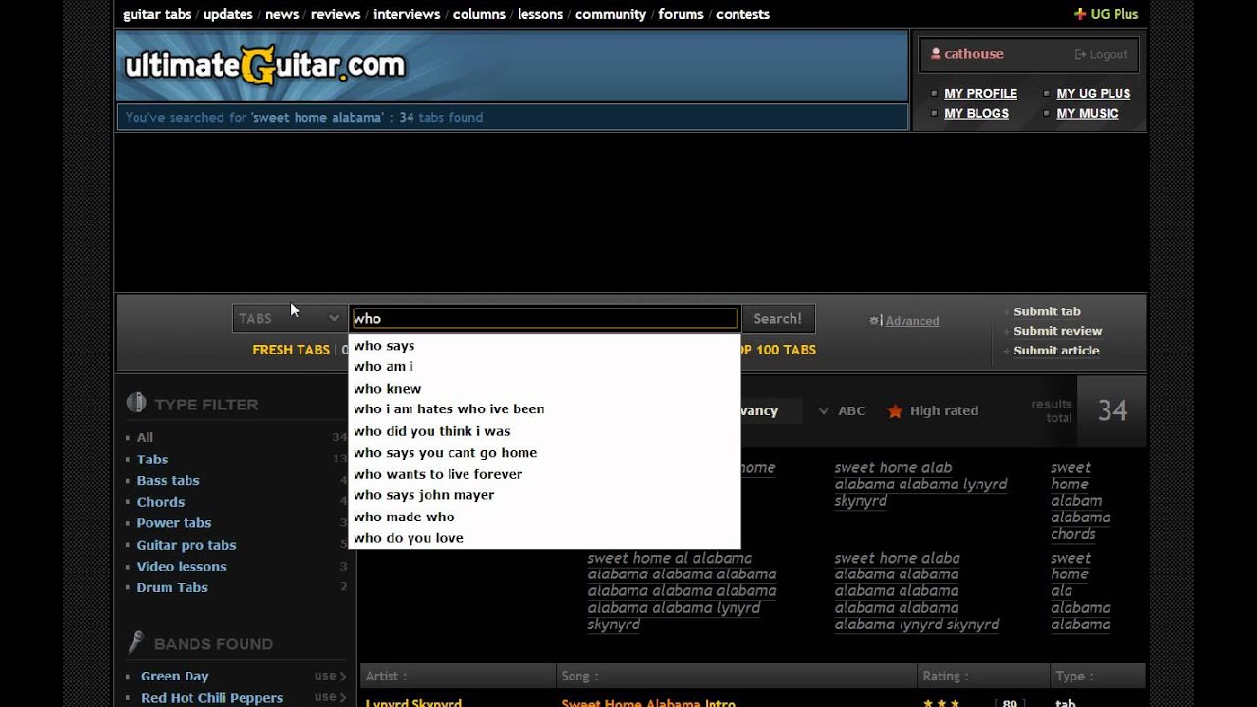Visit MY PROFILE page

pyautogui.click(x=980, y=93)
